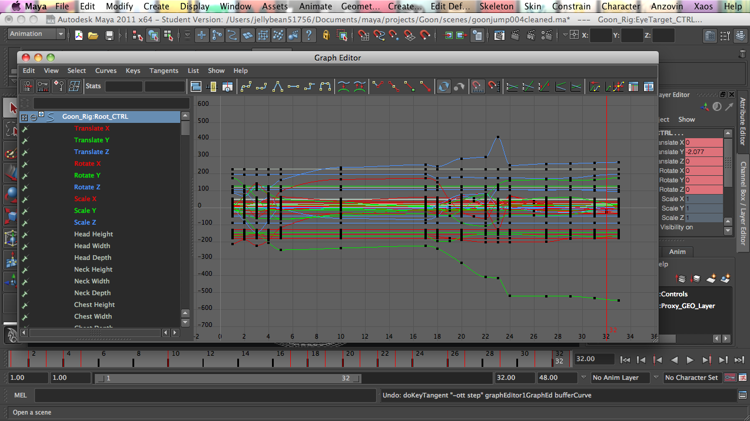The width and height of the screenshot is (750, 421).
Task: Collapse the Goon_Rig:Root_CTRL channels
Action: (x=34, y=117)
